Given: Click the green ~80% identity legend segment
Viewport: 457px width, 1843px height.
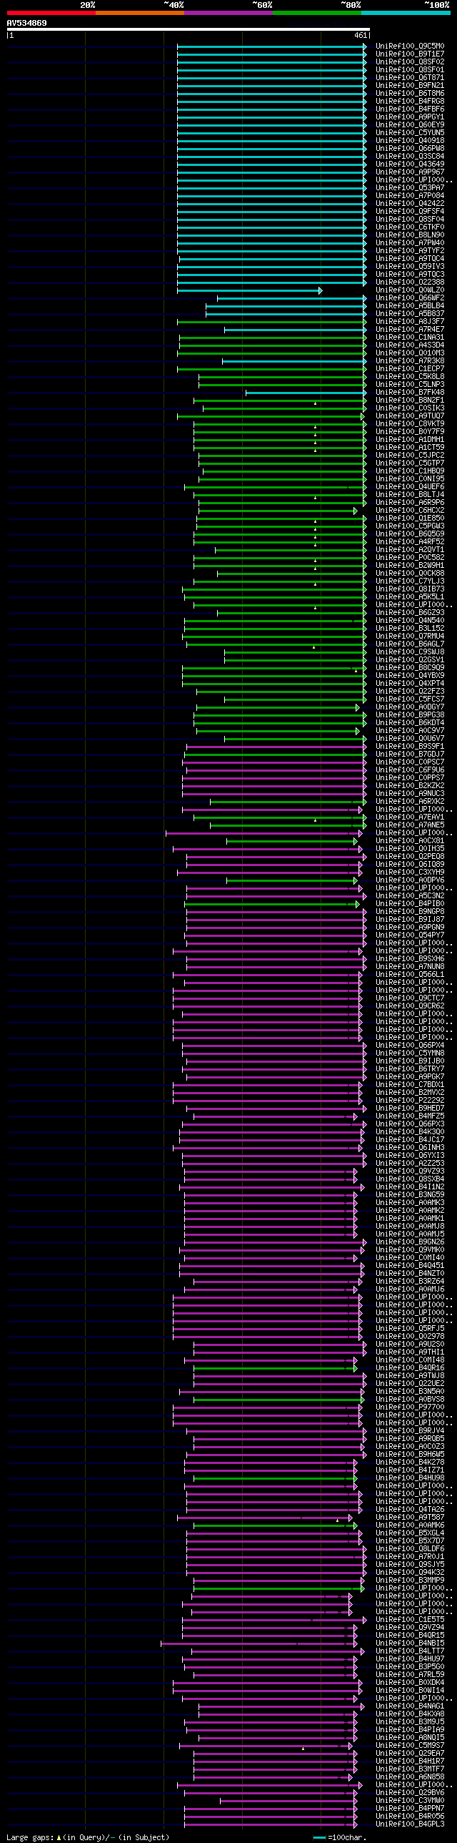Looking at the screenshot, I should pyautogui.click(x=317, y=13).
